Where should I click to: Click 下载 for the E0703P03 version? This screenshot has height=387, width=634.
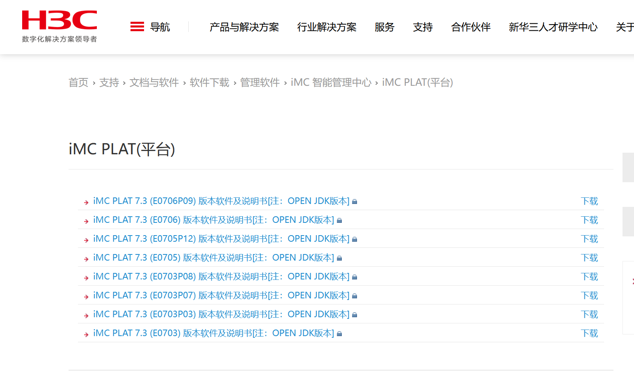[589, 314]
